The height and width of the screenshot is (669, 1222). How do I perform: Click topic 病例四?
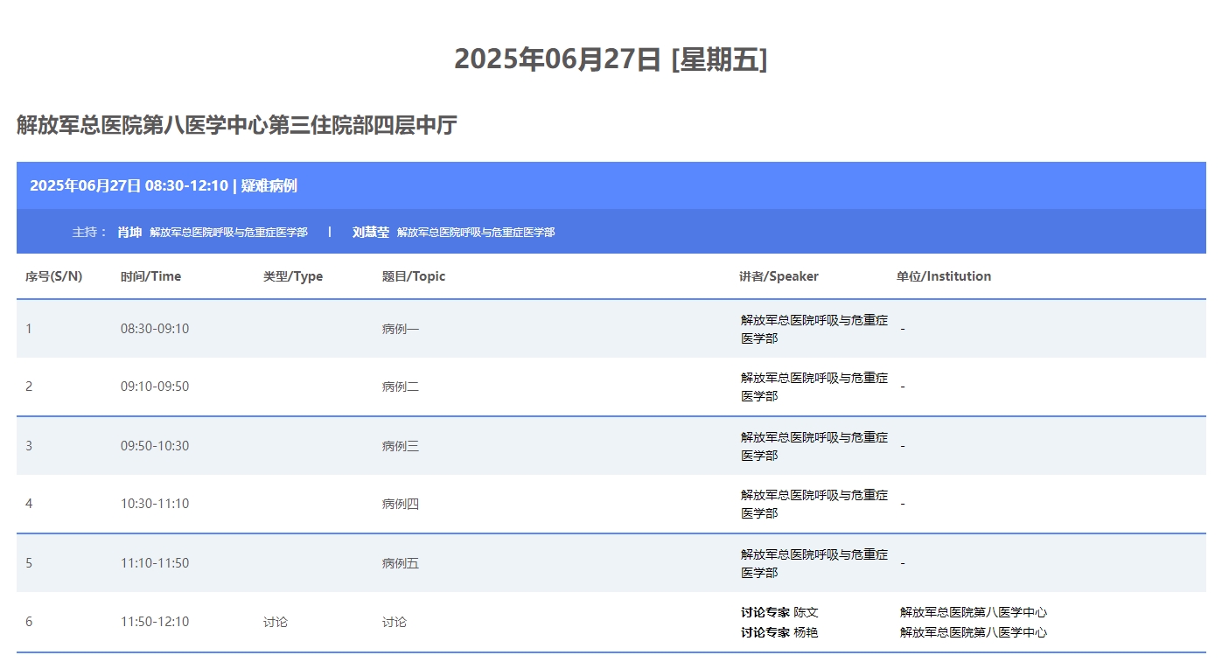[401, 504]
